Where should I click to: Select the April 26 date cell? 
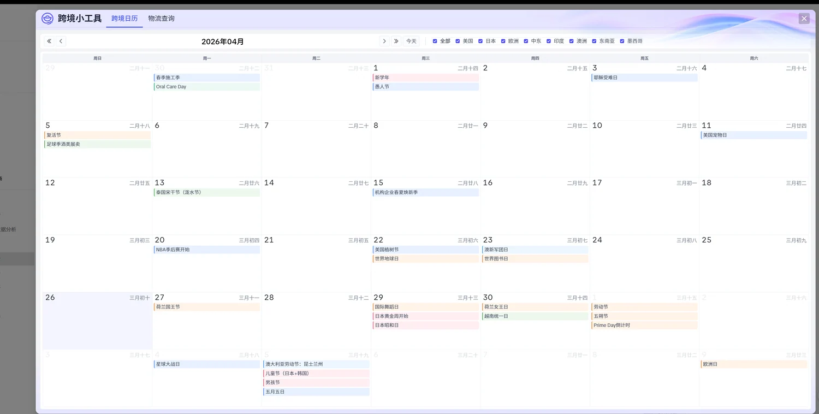point(97,321)
